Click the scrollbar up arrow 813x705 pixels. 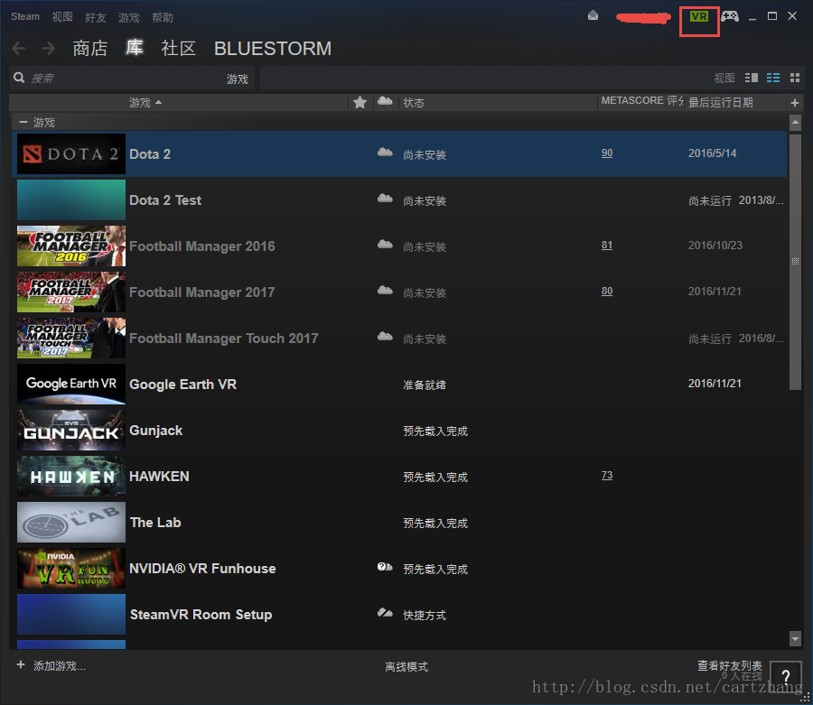pos(795,123)
